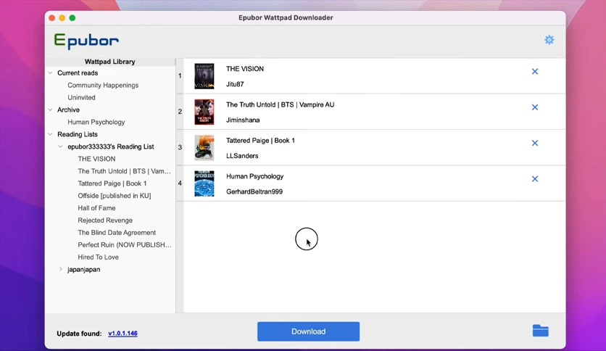
Task: Click The Truth Untold cover thumbnail
Action: click(x=204, y=112)
